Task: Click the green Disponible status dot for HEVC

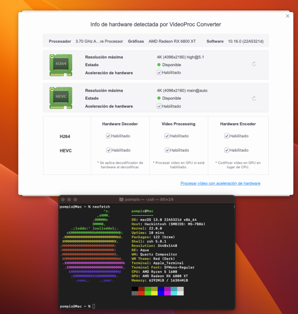Action: tap(159, 98)
